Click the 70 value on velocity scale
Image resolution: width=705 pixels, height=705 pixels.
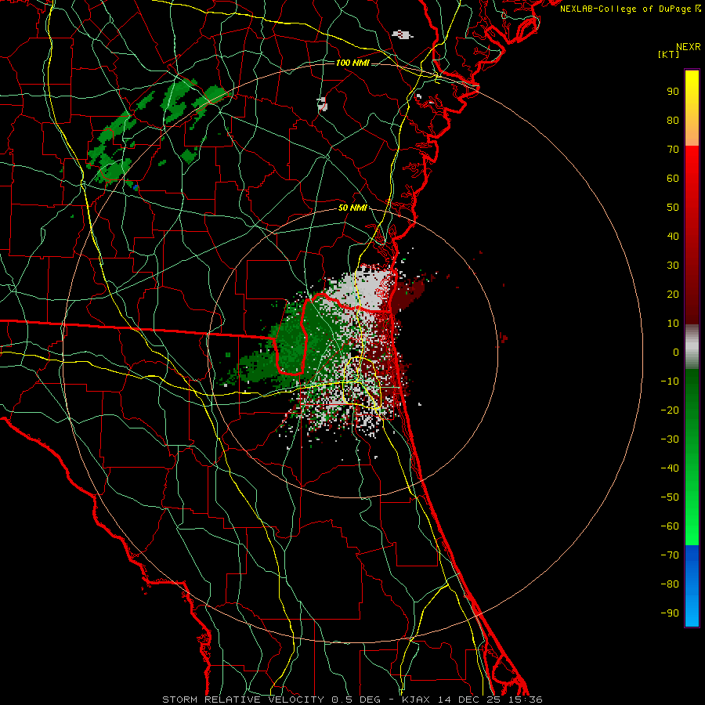(673, 150)
